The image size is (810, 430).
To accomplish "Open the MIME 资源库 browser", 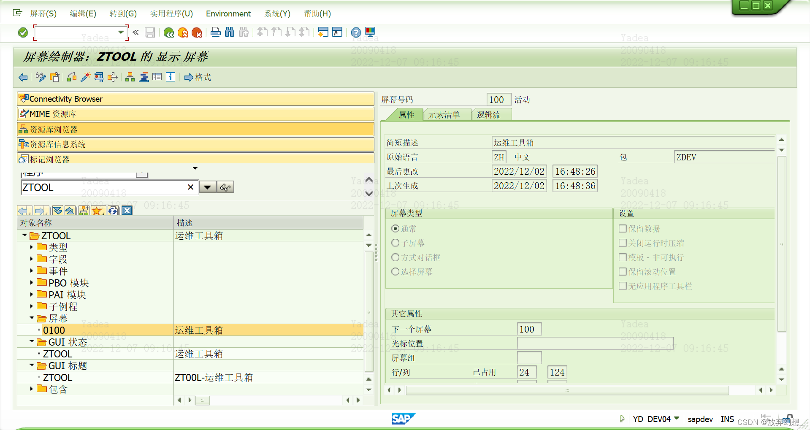I will click(195, 114).
